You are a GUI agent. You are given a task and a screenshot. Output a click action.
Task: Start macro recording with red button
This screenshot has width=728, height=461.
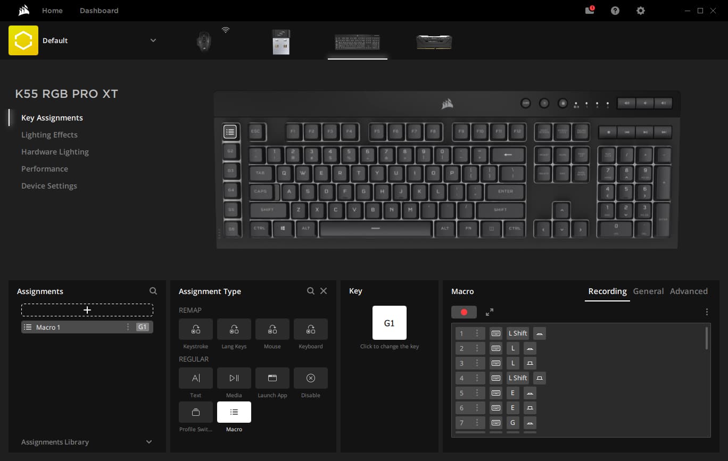[x=464, y=312]
